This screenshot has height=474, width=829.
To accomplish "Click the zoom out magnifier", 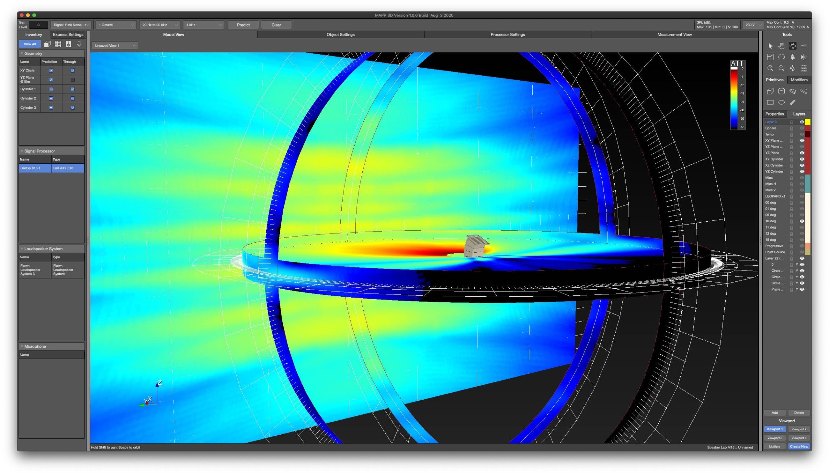I will pyautogui.click(x=781, y=68).
